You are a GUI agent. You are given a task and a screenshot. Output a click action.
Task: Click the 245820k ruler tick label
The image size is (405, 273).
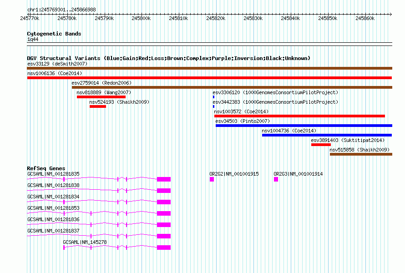click(x=216, y=18)
